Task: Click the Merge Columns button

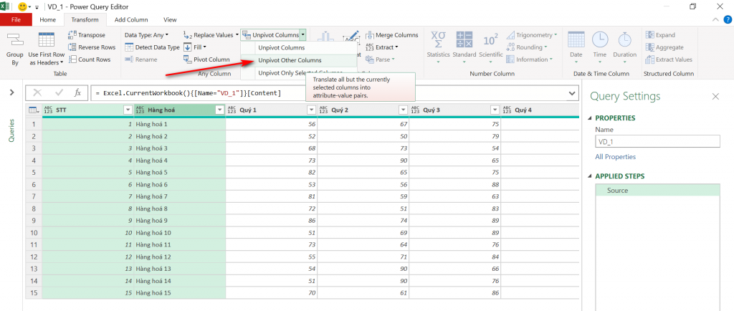Action: pyautogui.click(x=392, y=35)
